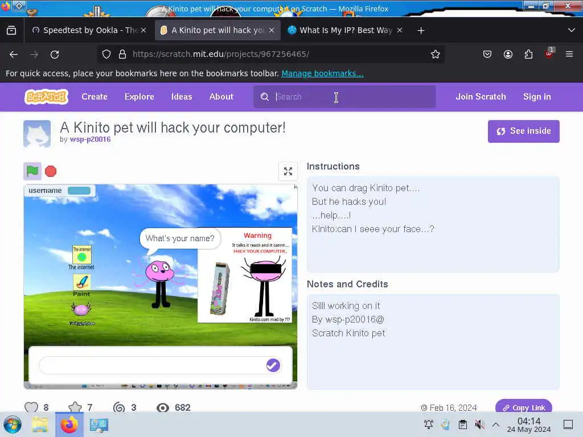Click the site security padlock icon

point(122,54)
